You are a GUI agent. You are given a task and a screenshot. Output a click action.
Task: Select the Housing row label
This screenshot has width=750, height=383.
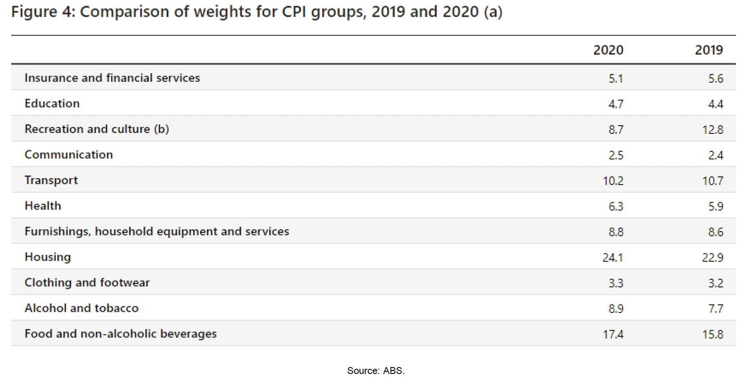point(47,257)
